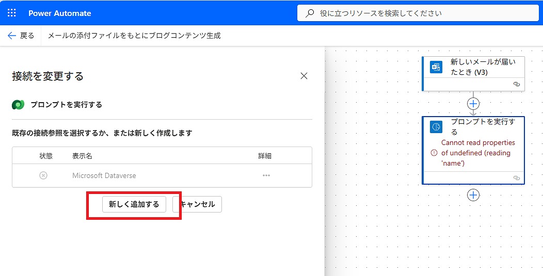
Task: Click the Power Automate home title
Action: 60,13
